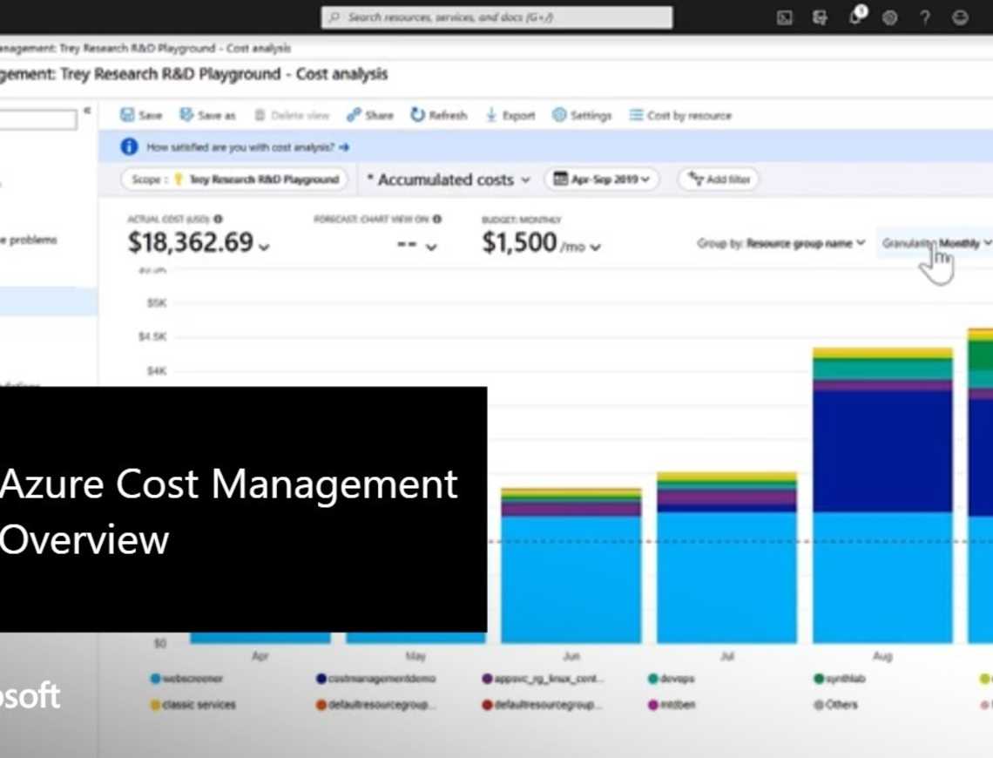993x758 pixels.
Task: Open the Apr-Sep 2019 date range picker
Action: [601, 179]
